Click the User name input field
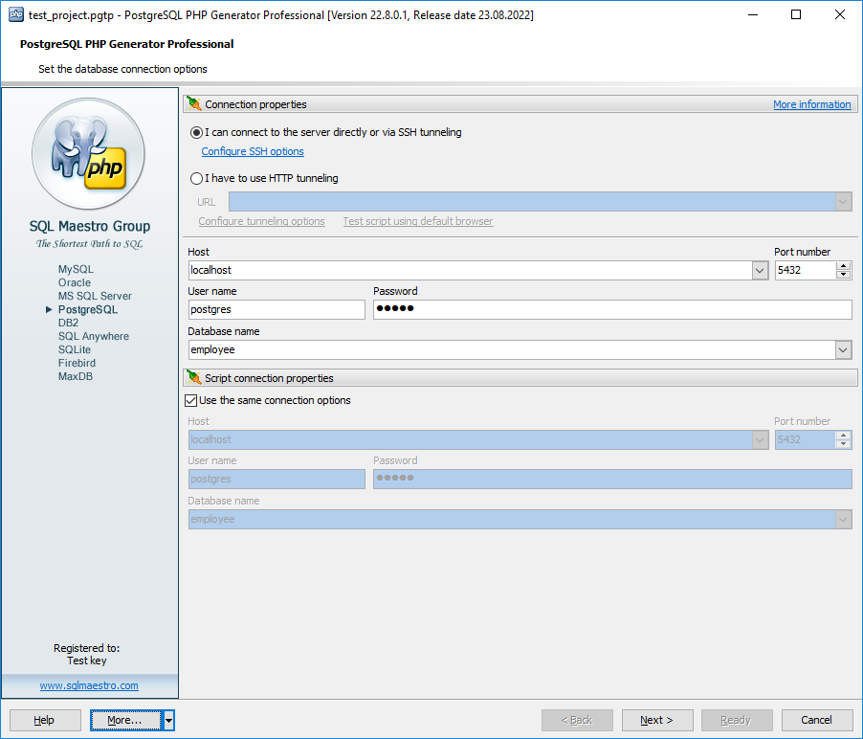 tap(277, 309)
